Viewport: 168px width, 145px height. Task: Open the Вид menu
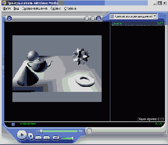[x=16, y=9]
